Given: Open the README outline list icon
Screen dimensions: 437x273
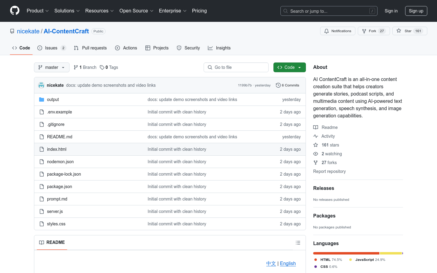Looking at the screenshot, I should click(298, 243).
